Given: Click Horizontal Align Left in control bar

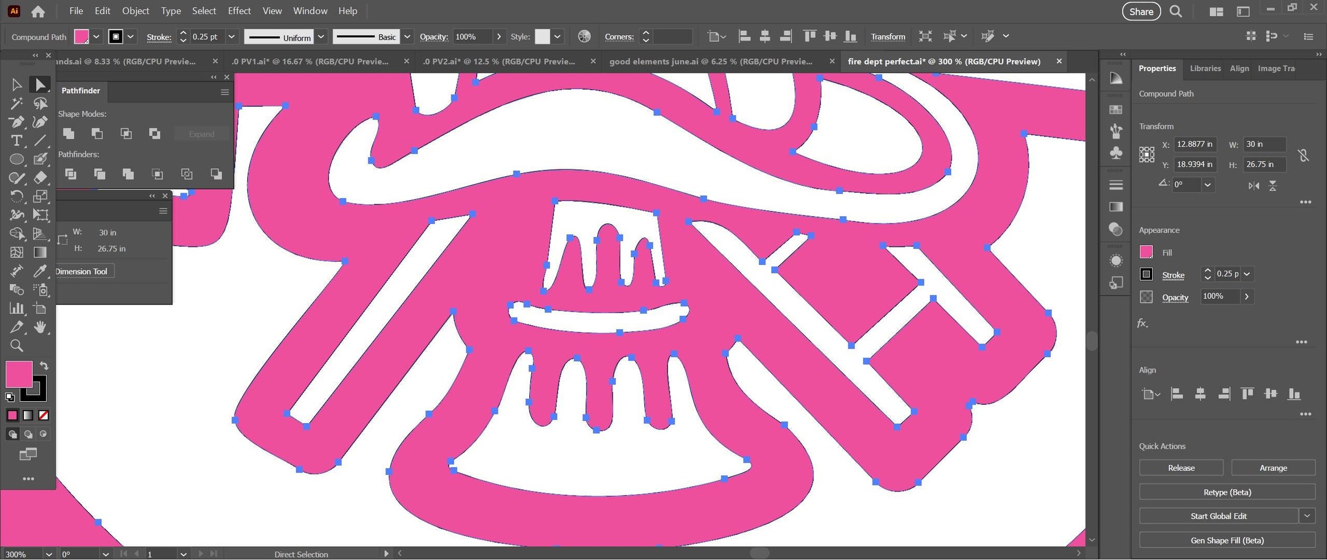Looking at the screenshot, I should [744, 36].
